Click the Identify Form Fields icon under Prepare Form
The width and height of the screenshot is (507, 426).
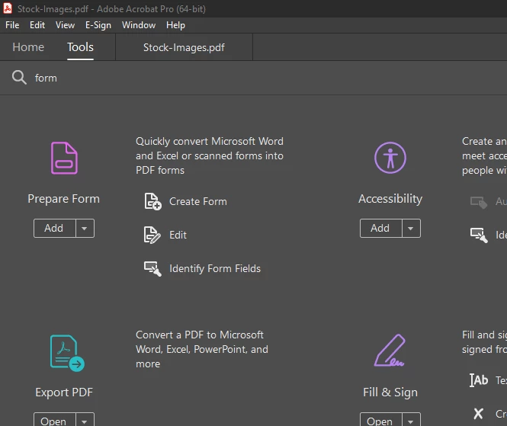pyautogui.click(x=152, y=268)
